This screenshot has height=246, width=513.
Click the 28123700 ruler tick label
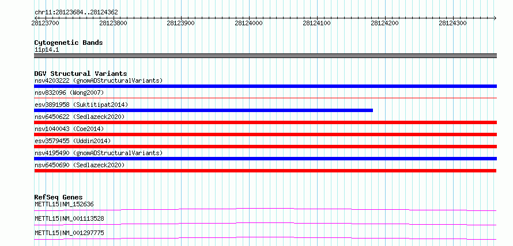(46, 23)
